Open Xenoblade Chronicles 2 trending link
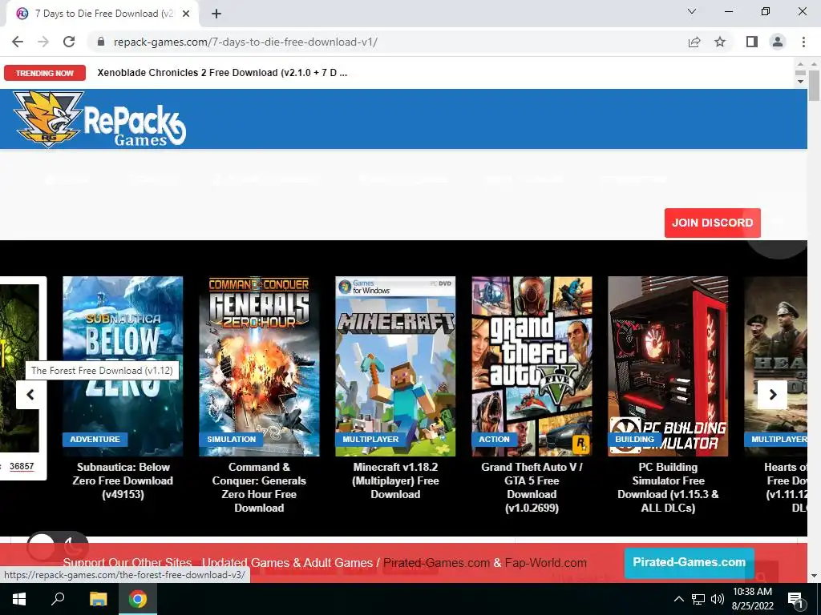 222,73
